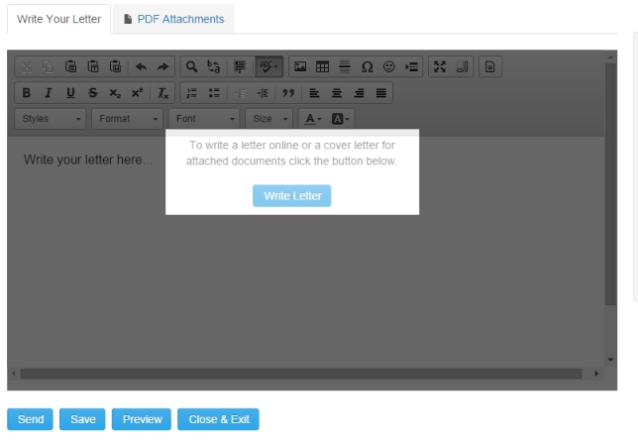Screen dimensions: 638x443
Task: Insert page break icon
Action: coord(411,66)
